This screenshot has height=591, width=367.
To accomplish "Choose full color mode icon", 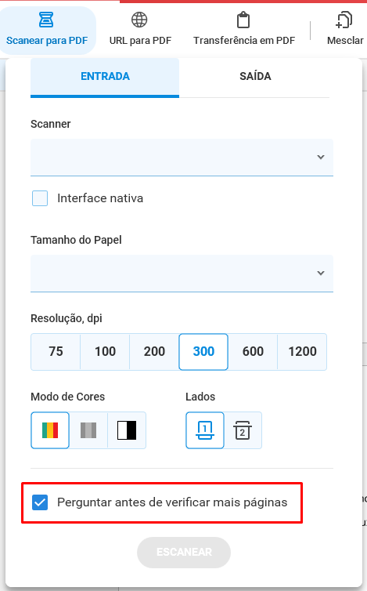I will pyautogui.click(x=50, y=430).
